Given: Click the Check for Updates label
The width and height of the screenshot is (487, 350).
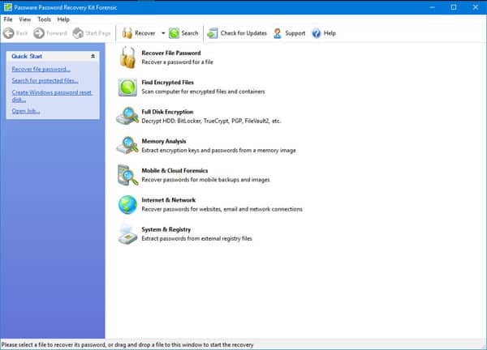Looking at the screenshot, I should (x=243, y=33).
